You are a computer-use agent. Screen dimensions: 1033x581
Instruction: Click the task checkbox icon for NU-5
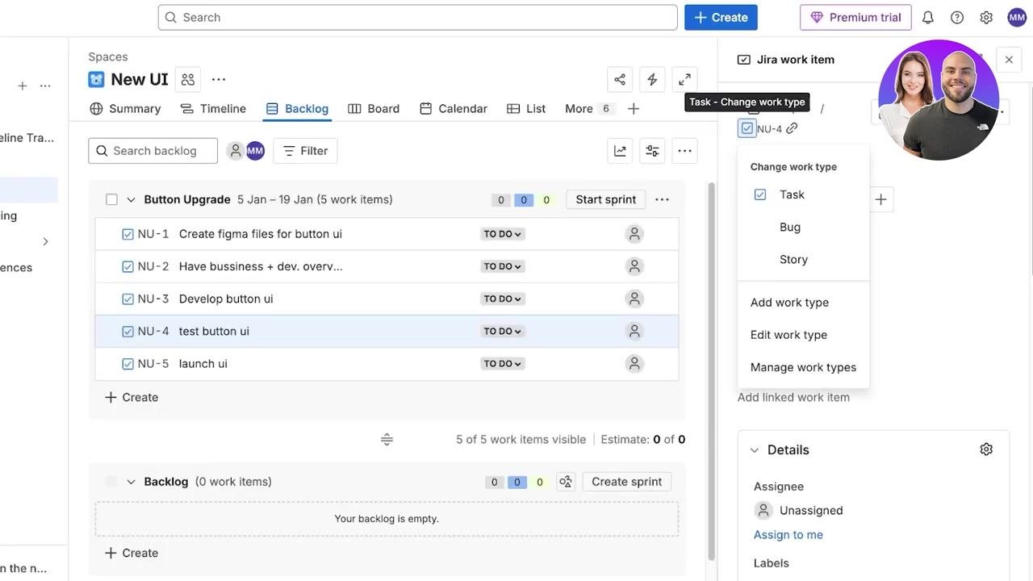[128, 364]
